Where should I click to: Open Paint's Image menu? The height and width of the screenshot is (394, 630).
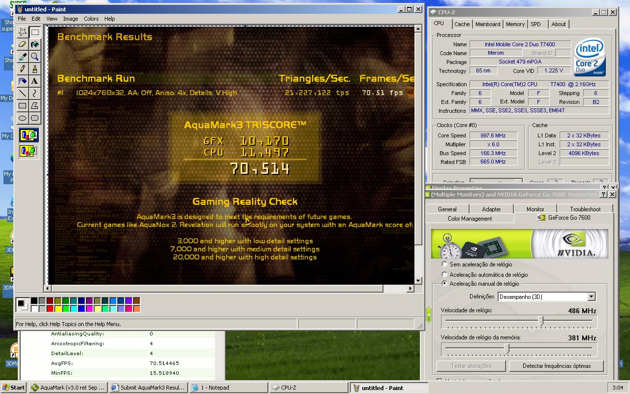(70, 19)
